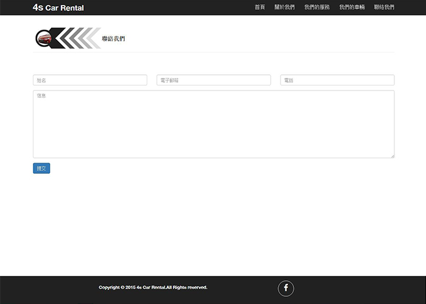Click inside the 信息 message textarea
Image resolution: width=426 pixels, height=304 pixels.
click(214, 124)
